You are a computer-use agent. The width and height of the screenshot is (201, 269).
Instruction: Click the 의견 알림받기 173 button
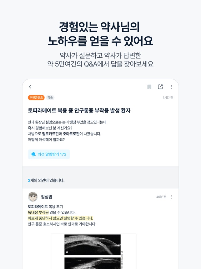click(49, 154)
